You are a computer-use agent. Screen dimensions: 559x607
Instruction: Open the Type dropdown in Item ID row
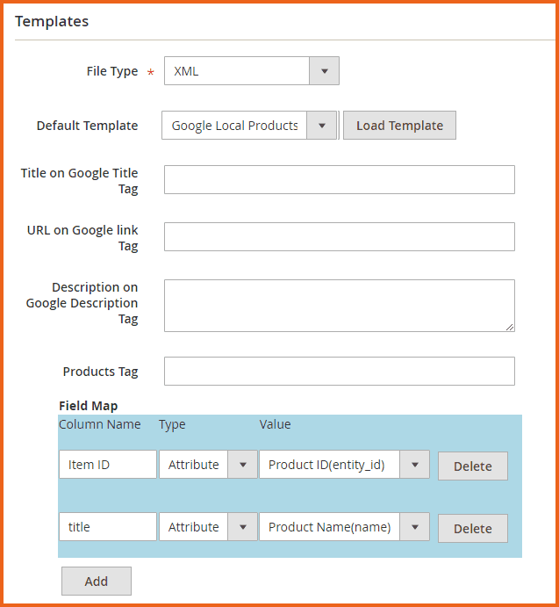click(x=207, y=465)
